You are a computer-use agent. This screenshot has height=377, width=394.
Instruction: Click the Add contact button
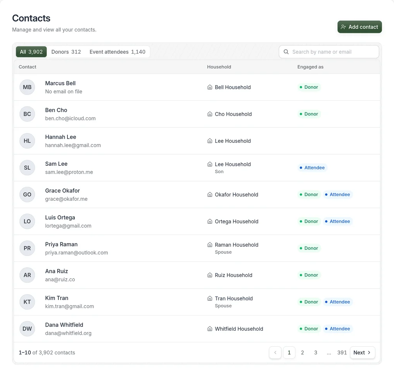[360, 27]
